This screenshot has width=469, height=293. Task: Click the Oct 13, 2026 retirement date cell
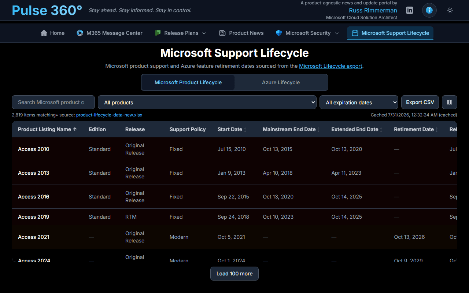click(x=409, y=237)
